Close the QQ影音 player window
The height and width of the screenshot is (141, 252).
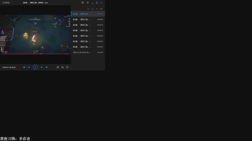(101, 3)
